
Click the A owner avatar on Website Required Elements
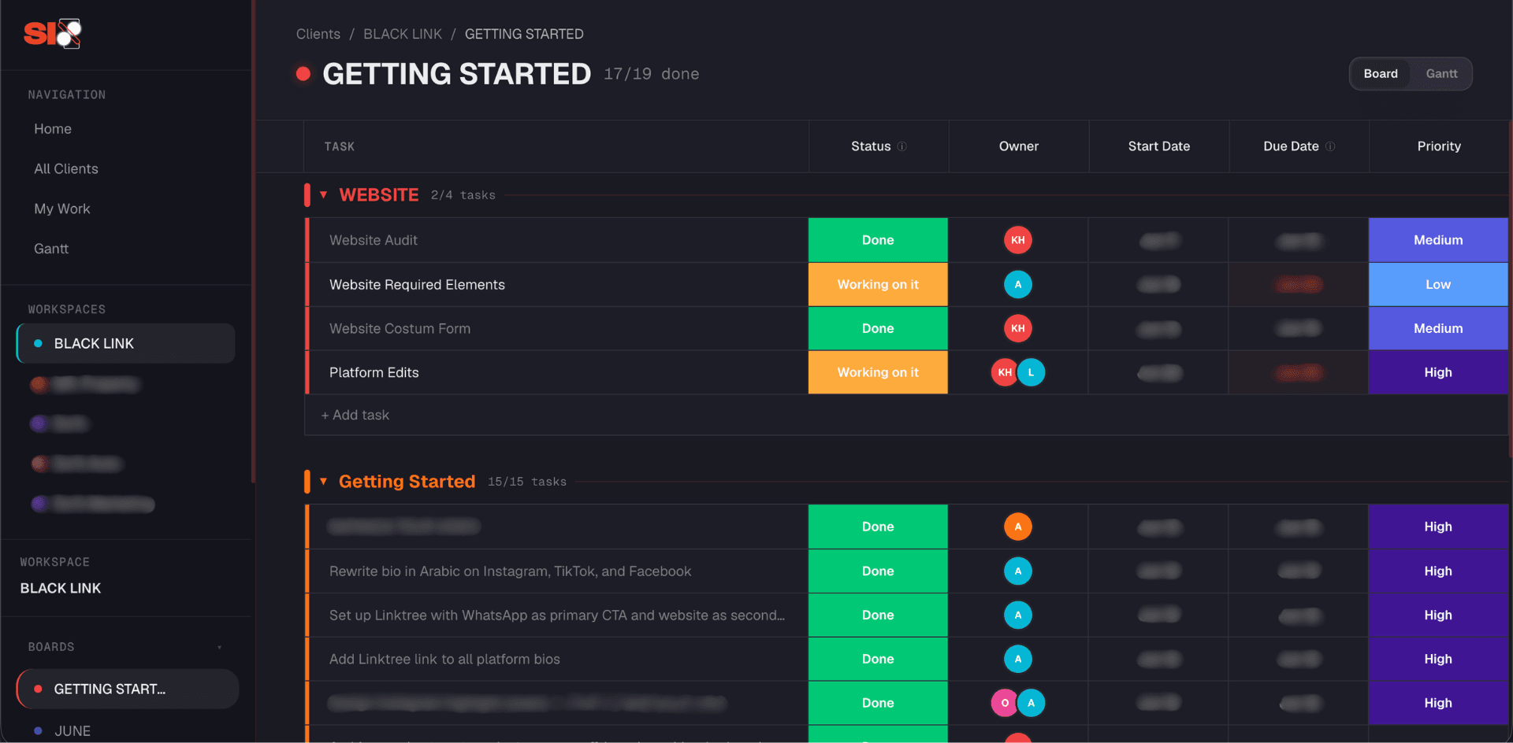coord(1018,284)
